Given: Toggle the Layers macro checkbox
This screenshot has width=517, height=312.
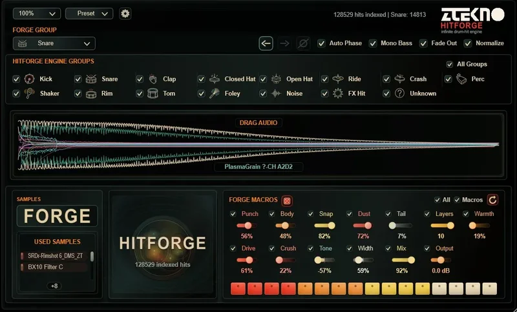Looking at the screenshot, I should pyautogui.click(x=427, y=214).
